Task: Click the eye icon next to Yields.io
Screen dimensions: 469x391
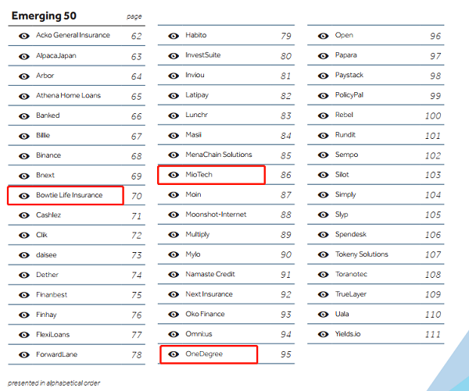Action: (x=323, y=334)
